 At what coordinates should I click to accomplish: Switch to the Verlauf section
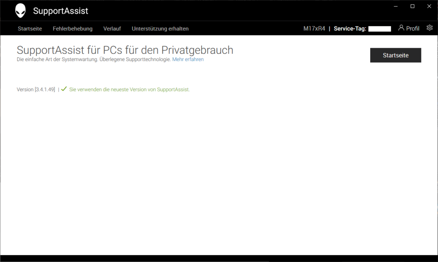[112, 28]
